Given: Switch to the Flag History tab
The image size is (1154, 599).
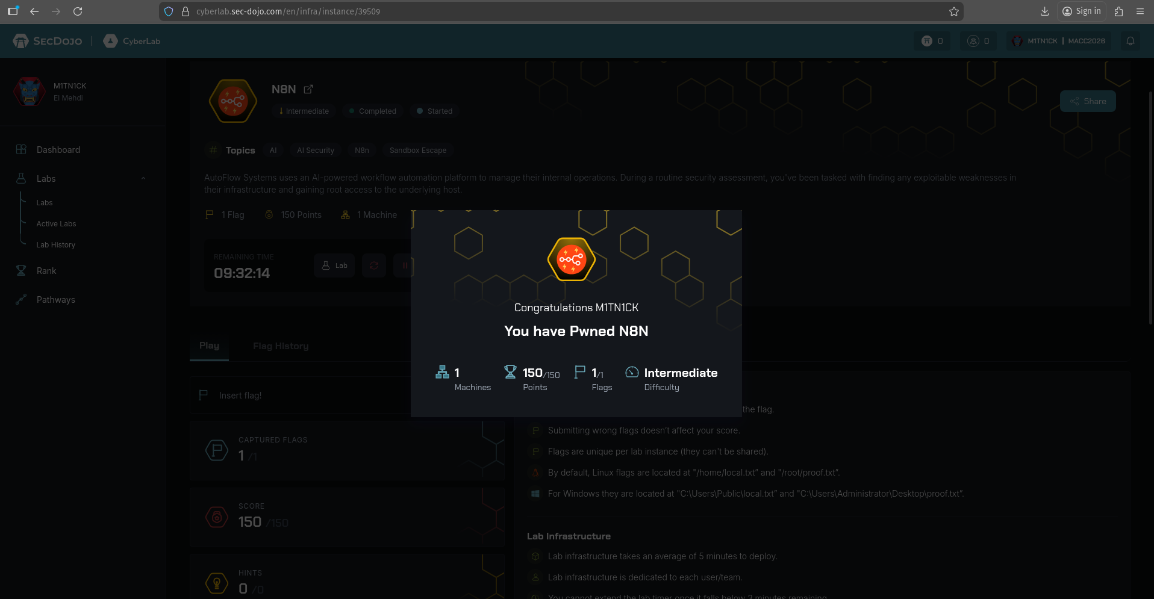Looking at the screenshot, I should coord(281,346).
